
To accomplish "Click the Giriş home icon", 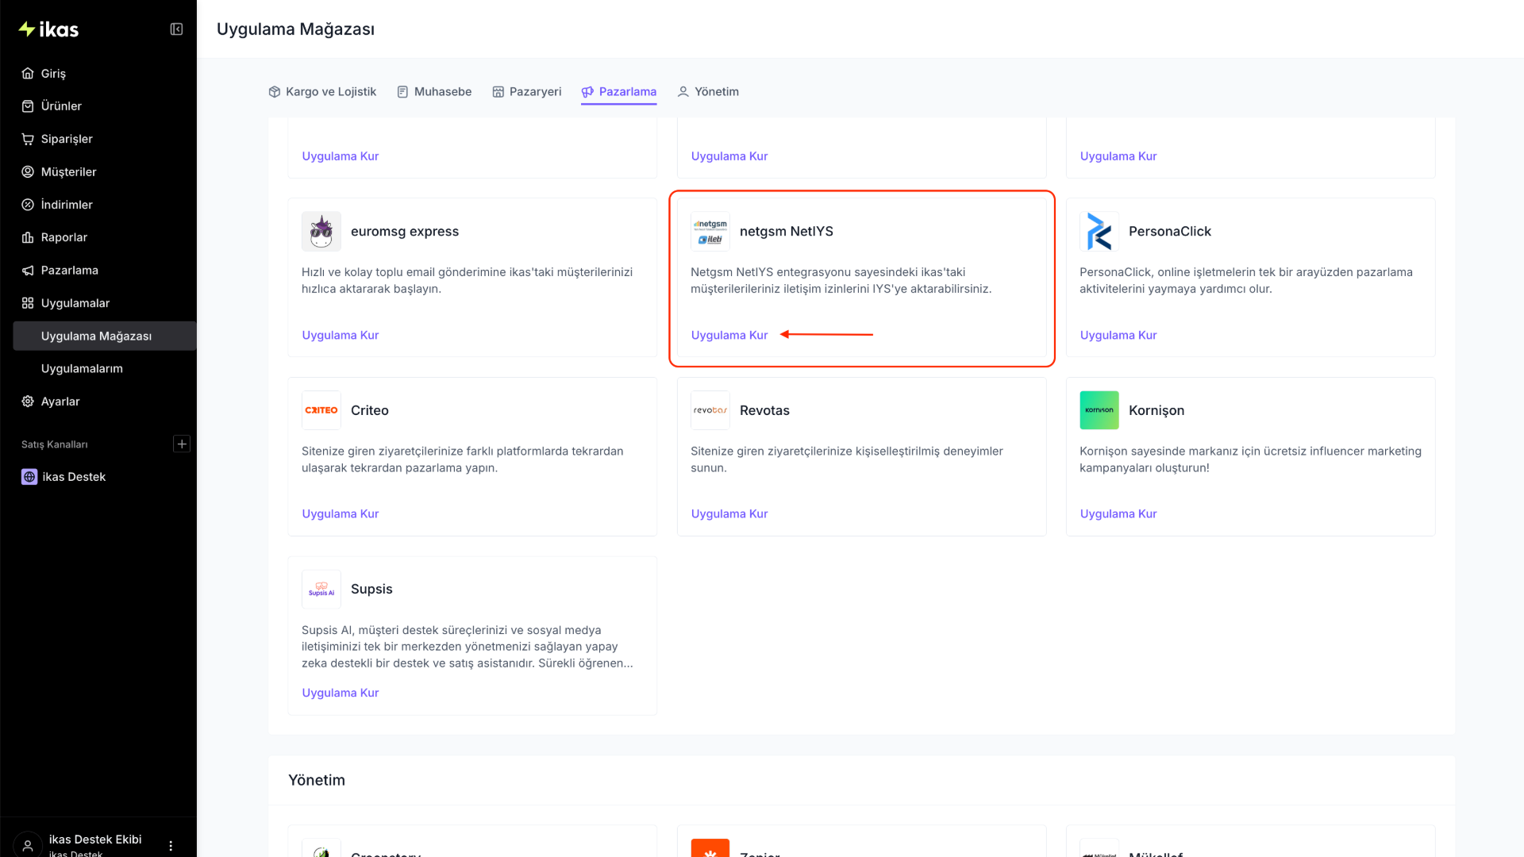I will 28,73.
